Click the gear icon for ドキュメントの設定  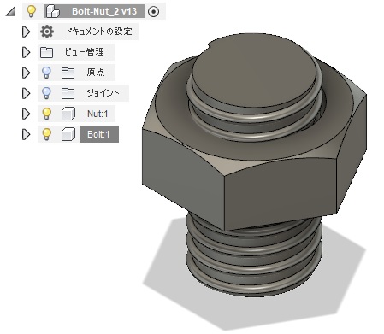click(47, 32)
